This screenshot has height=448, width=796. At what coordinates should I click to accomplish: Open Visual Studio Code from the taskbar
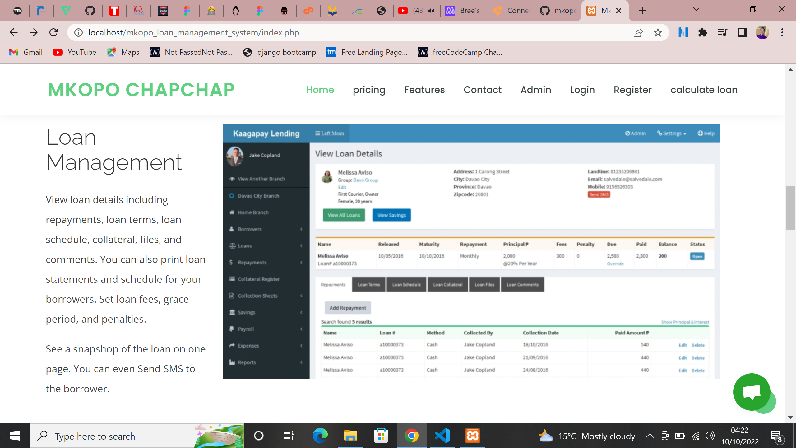click(442, 436)
